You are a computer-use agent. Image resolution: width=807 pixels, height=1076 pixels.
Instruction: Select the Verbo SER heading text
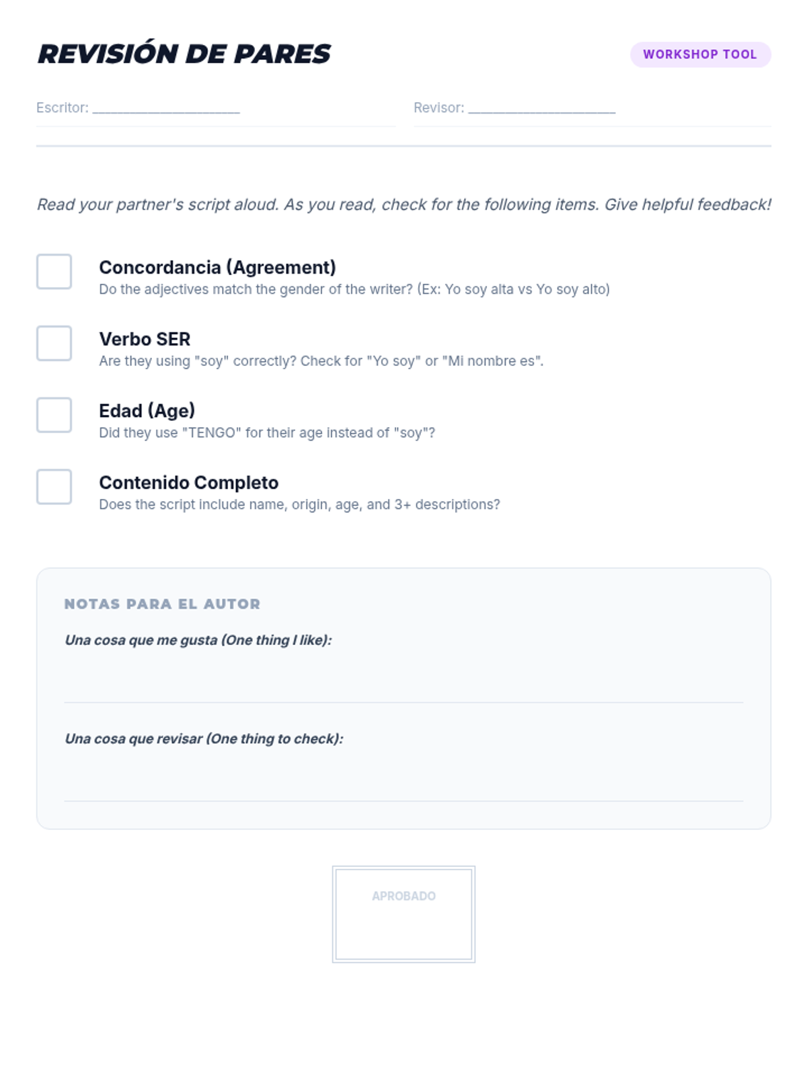[x=145, y=339]
